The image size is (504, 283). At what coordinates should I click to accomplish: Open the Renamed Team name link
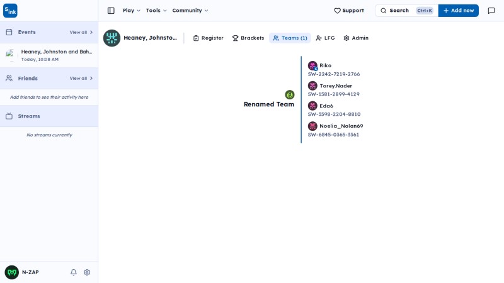(269, 104)
